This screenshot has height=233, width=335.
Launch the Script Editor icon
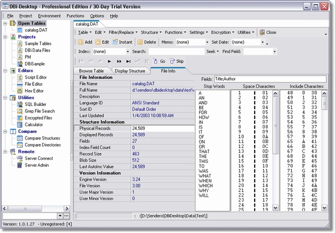point(20,77)
